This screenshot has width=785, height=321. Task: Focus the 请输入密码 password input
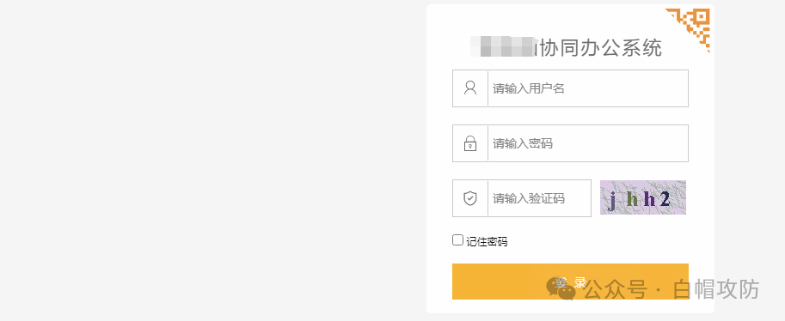(588, 143)
